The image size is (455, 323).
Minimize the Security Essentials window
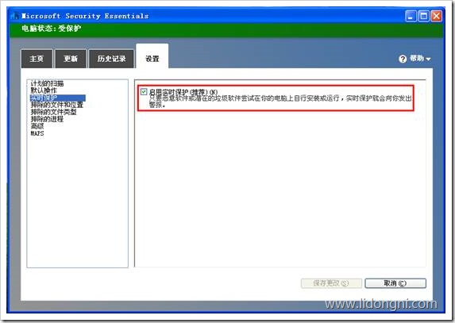(x=411, y=16)
